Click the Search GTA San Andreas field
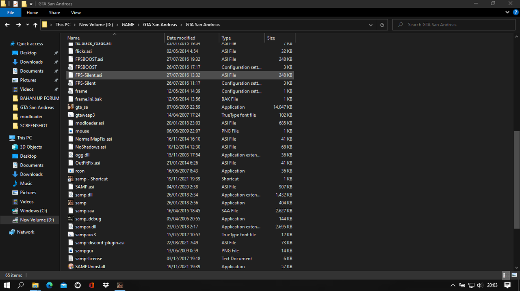520x291 pixels. (x=454, y=25)
